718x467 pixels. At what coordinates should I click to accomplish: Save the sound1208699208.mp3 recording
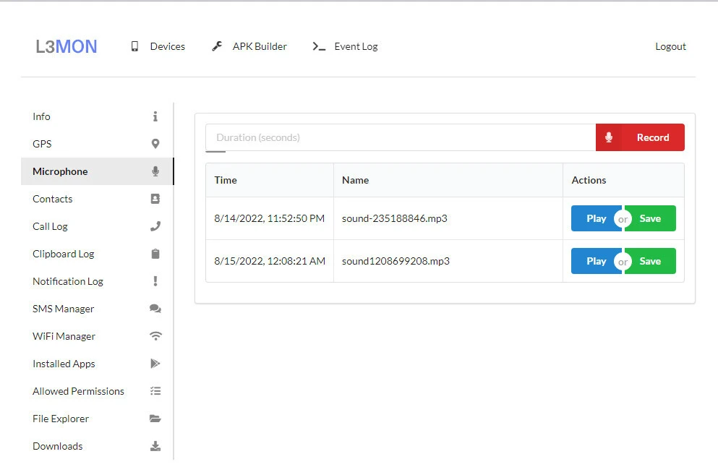650,261
